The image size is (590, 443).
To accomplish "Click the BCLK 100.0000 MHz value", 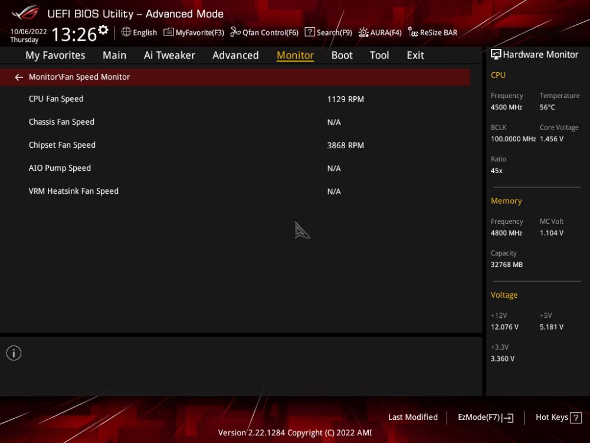I will 513,139.
